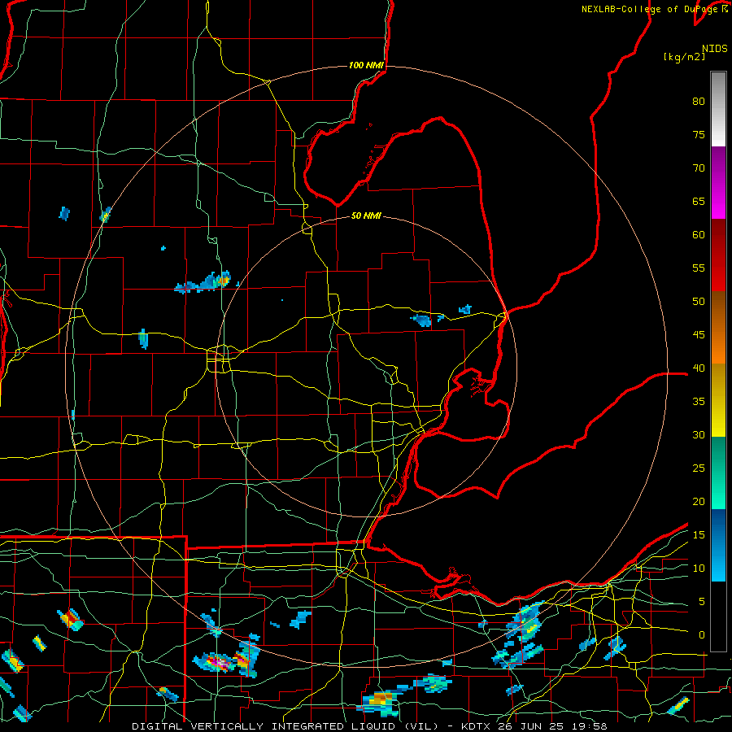Click the 40 value on the color scale
This screenshot has height=732, width=732.
[x=699, y=368]
